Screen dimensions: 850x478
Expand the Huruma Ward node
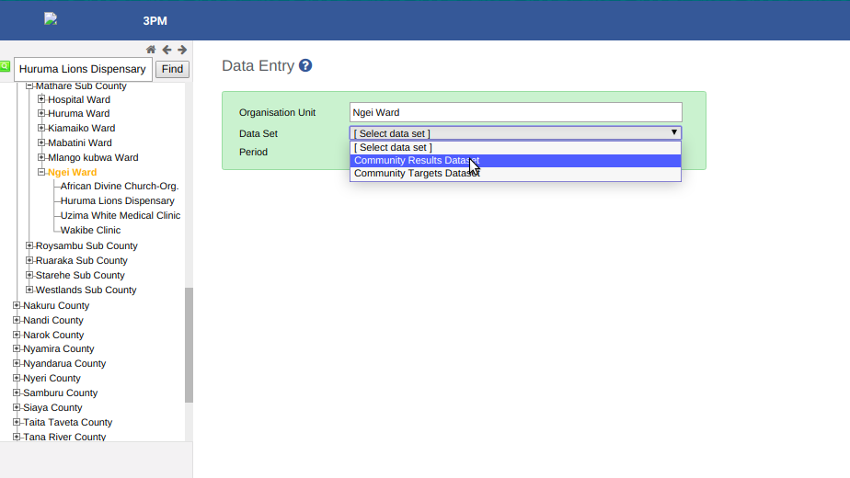click(41, 113)
